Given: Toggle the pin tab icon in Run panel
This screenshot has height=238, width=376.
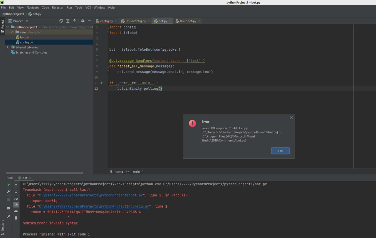Looking at the screenshot, I should pyautogui.click(x=9, y=216).
